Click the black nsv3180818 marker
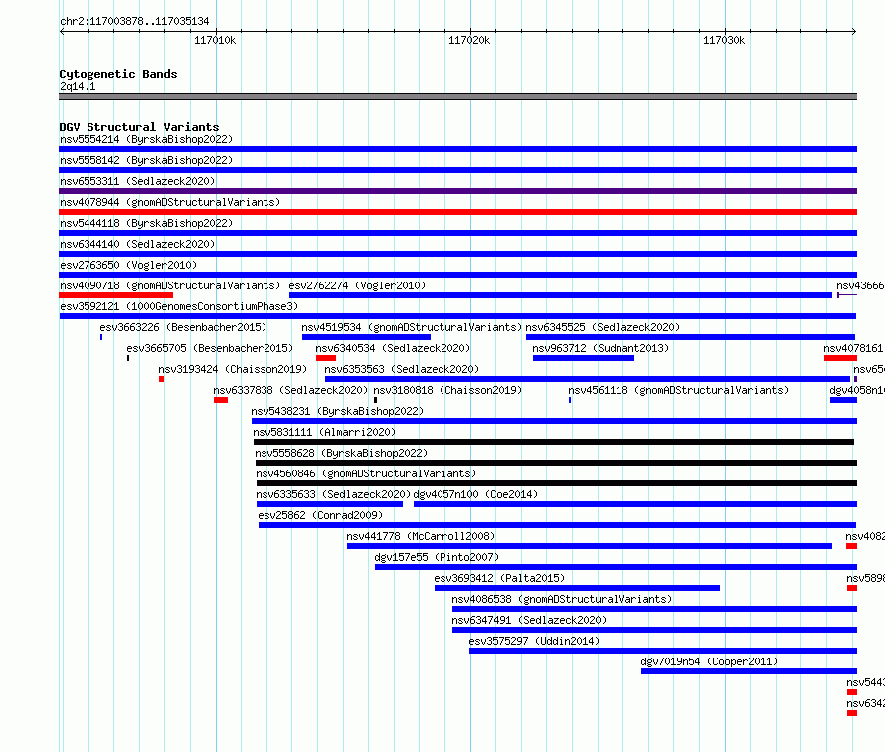This screenshot has height=752, width=885. [x=375, y=400]
